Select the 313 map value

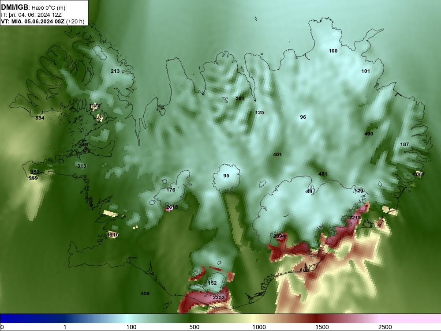pyautogui.click(x=82, y=166)
